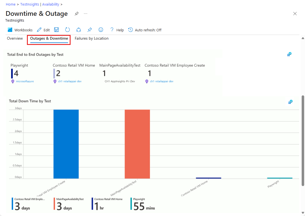Click the Edit pencil button

[43, 30]
